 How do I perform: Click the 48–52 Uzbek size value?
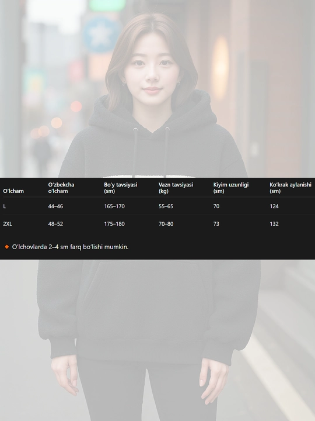point(55,224)
